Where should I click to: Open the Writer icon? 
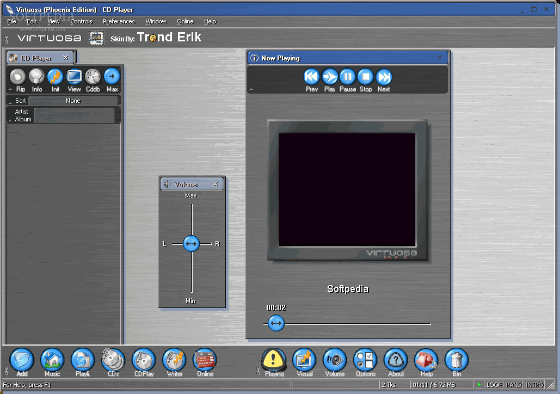click(175, 360)
